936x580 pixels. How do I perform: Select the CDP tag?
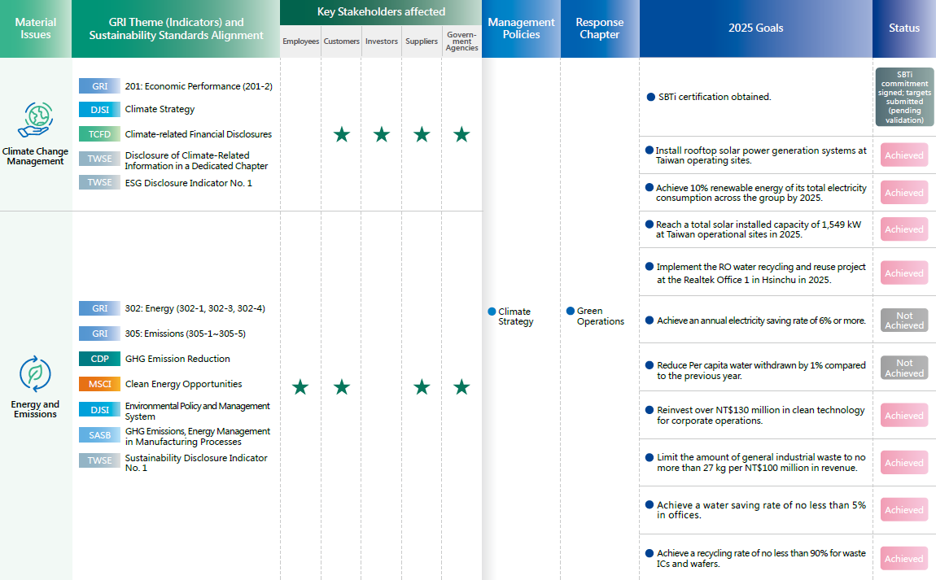point(99,359)
